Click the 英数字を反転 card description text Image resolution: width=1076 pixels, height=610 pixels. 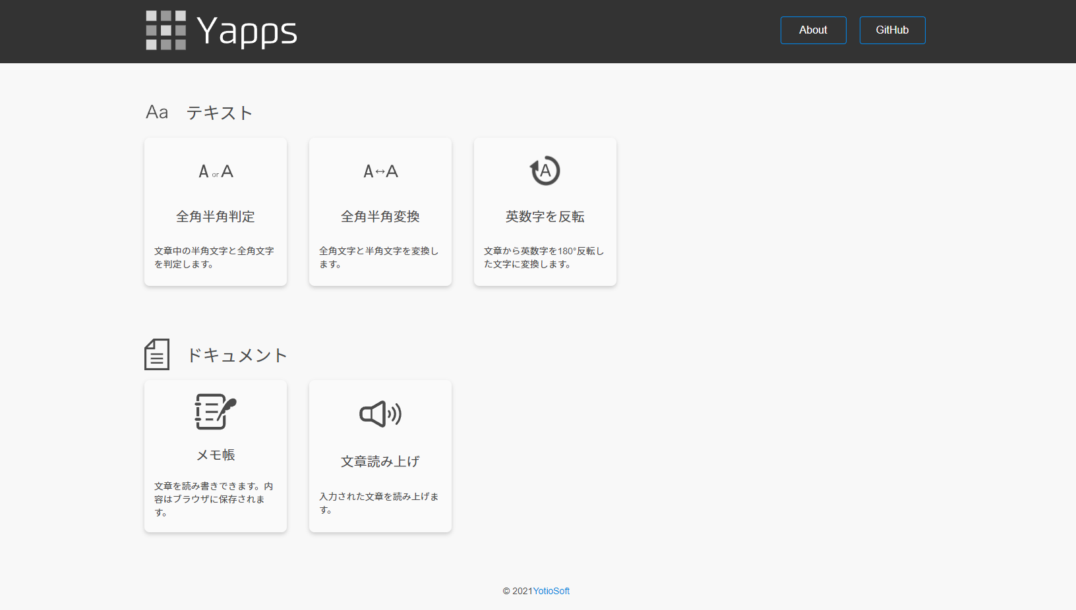click(544, 258)
